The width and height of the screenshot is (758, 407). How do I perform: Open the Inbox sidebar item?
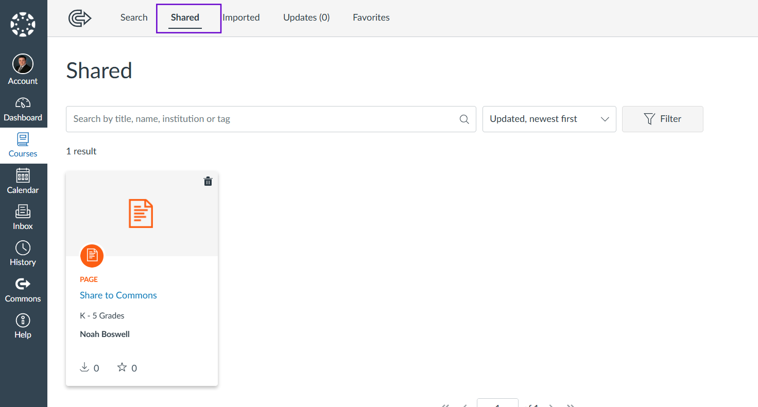pyautogui.click(x=23, y=218)
